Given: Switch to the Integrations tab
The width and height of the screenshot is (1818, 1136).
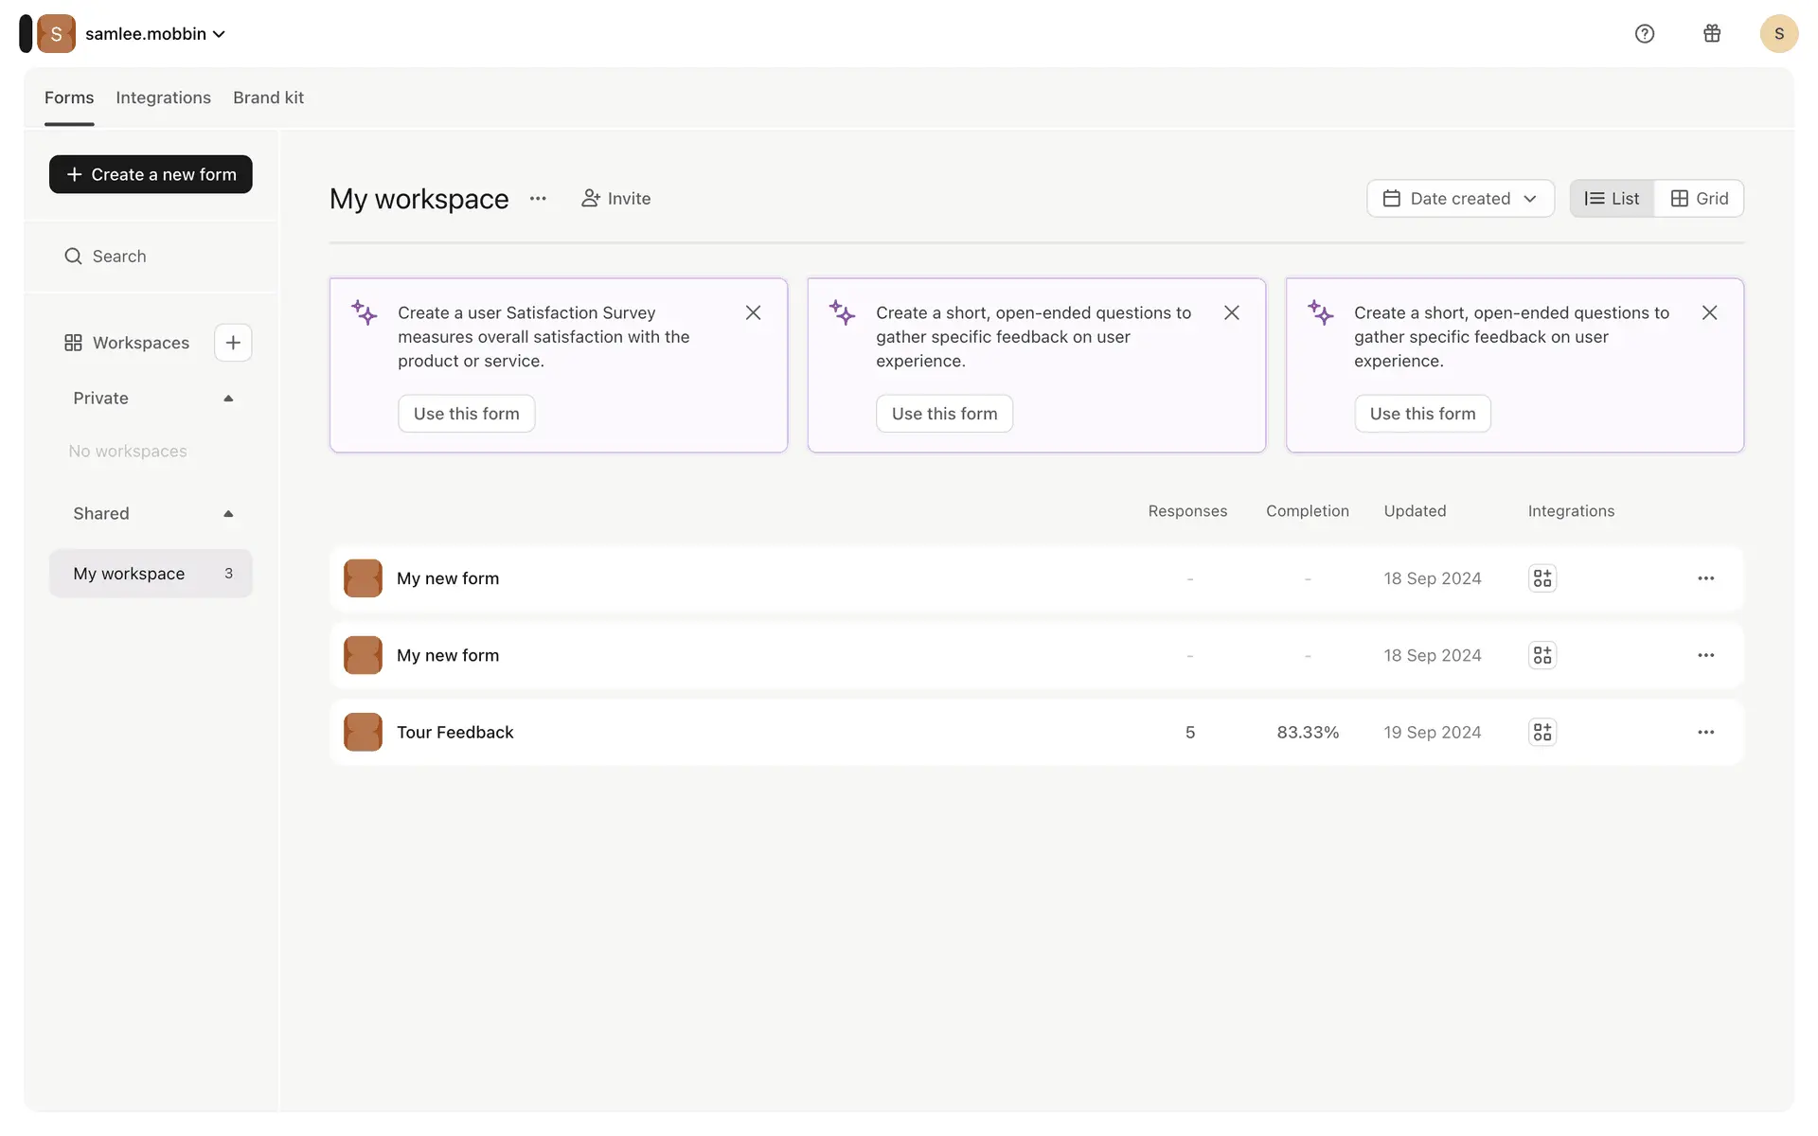Looking at the screenshot, I should pyautogui.click(x=163, y=98).
